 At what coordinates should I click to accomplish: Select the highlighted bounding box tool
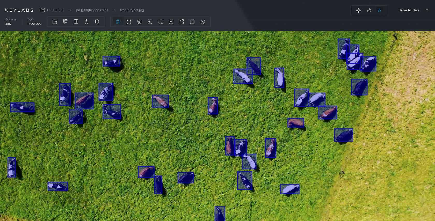(118, 22)
